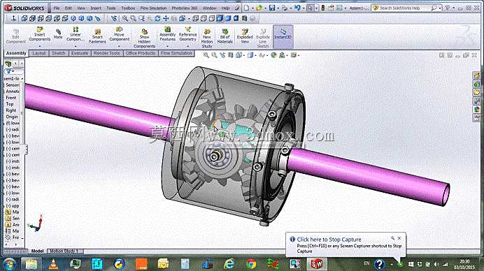Click Show Hidden Components
484x271 pixels.
(x=144, y=38)
